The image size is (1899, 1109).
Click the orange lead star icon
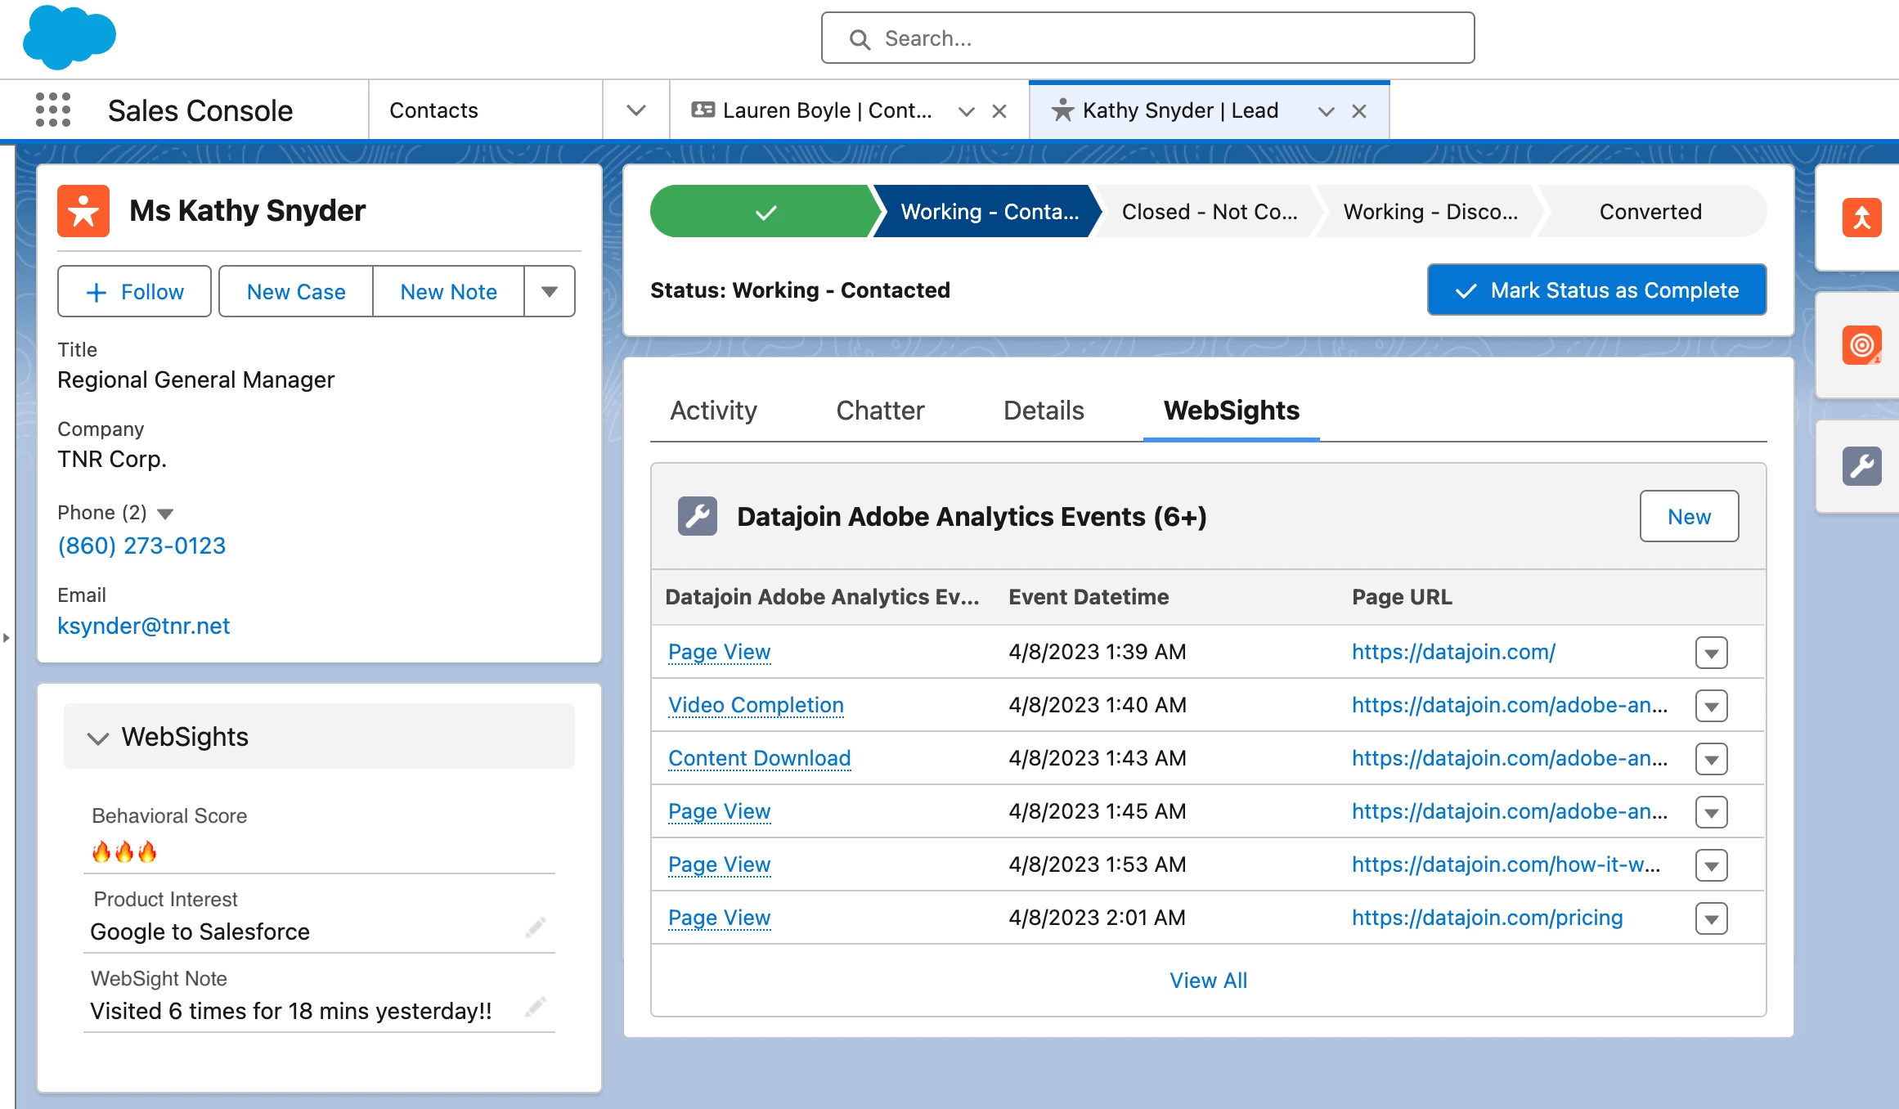[83, 211]
